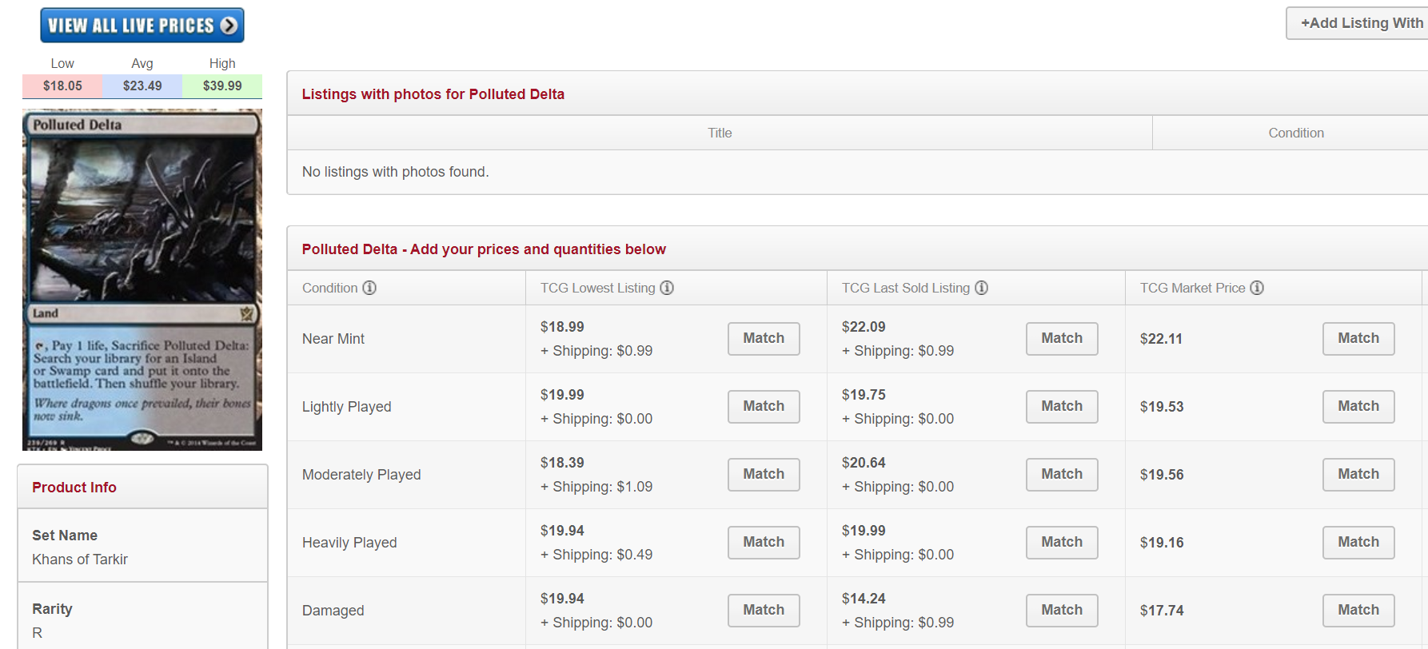Match Lightly Played lowest listing $19.99
Image resolution: width=1428 pixels, height=649 pixels.
click(x=764, y=407)
